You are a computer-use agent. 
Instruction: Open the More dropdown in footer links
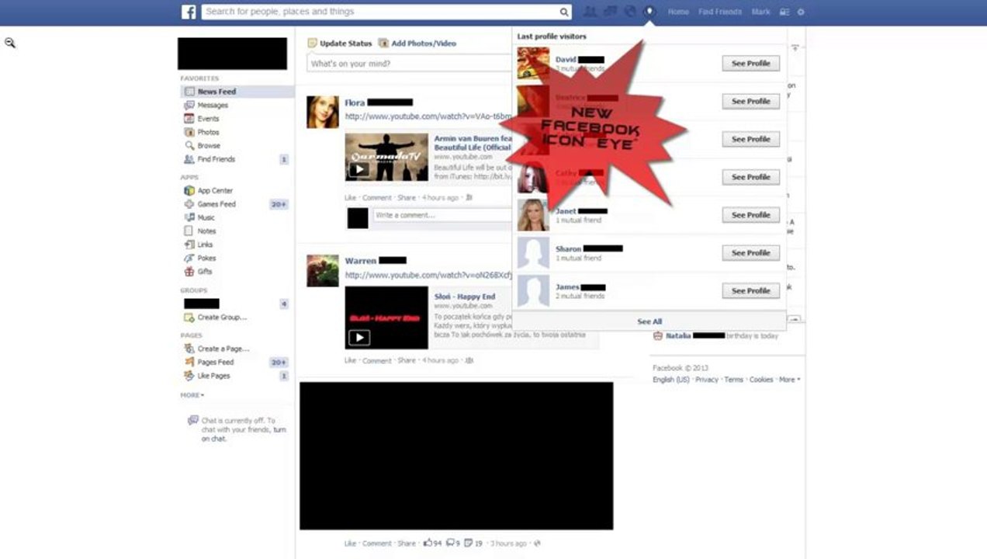(789, 380)
